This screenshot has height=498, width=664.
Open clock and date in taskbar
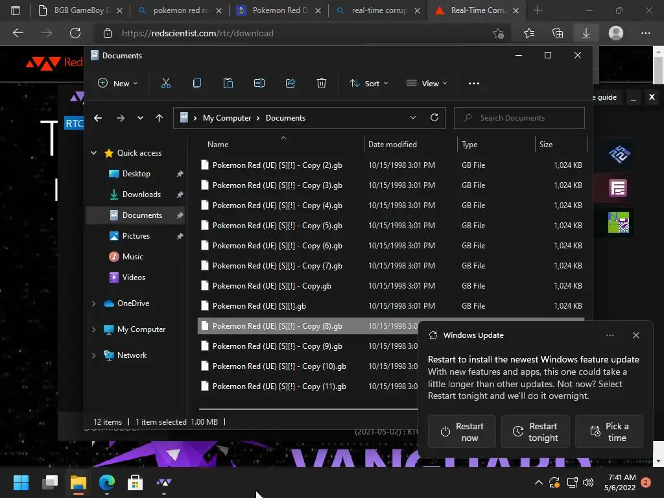(620, 482)
